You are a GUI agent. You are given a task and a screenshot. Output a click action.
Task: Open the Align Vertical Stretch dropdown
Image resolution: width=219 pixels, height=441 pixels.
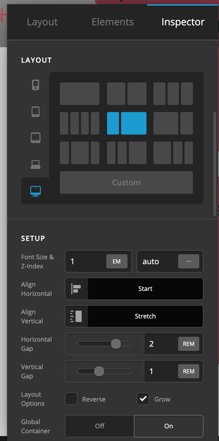coord(145,316)
